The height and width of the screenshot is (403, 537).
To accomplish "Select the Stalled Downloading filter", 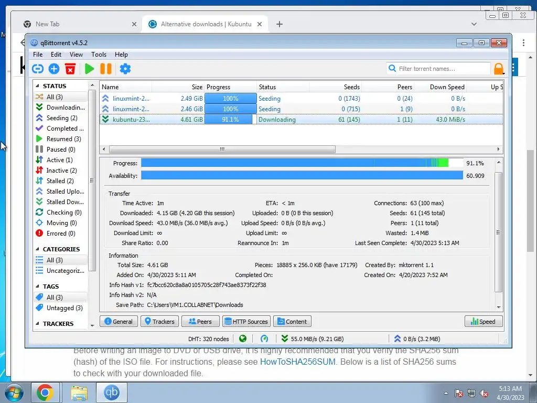I will point(61,202).
